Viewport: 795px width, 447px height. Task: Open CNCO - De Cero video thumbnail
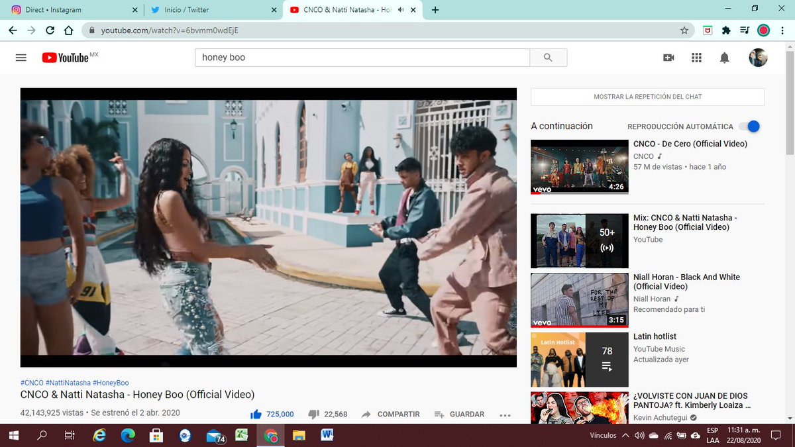click(580, 167)
